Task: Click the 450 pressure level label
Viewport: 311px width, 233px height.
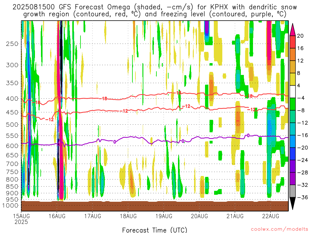Action: [12, 112]
